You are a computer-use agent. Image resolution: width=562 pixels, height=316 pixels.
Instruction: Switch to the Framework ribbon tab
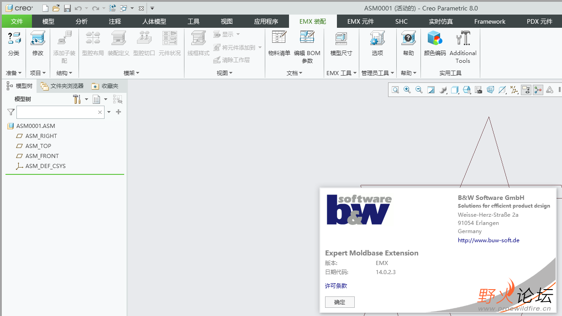[489, 21]
